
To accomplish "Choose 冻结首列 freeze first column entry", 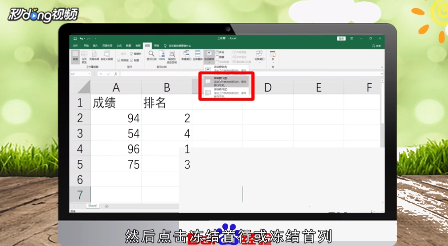I will coord(226,93).
